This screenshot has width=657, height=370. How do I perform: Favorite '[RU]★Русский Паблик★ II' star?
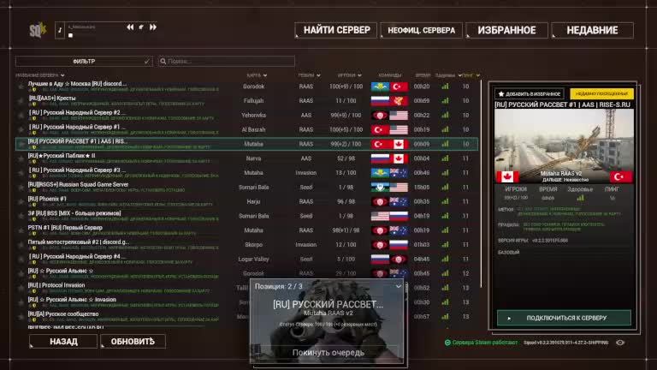point(21,158)
